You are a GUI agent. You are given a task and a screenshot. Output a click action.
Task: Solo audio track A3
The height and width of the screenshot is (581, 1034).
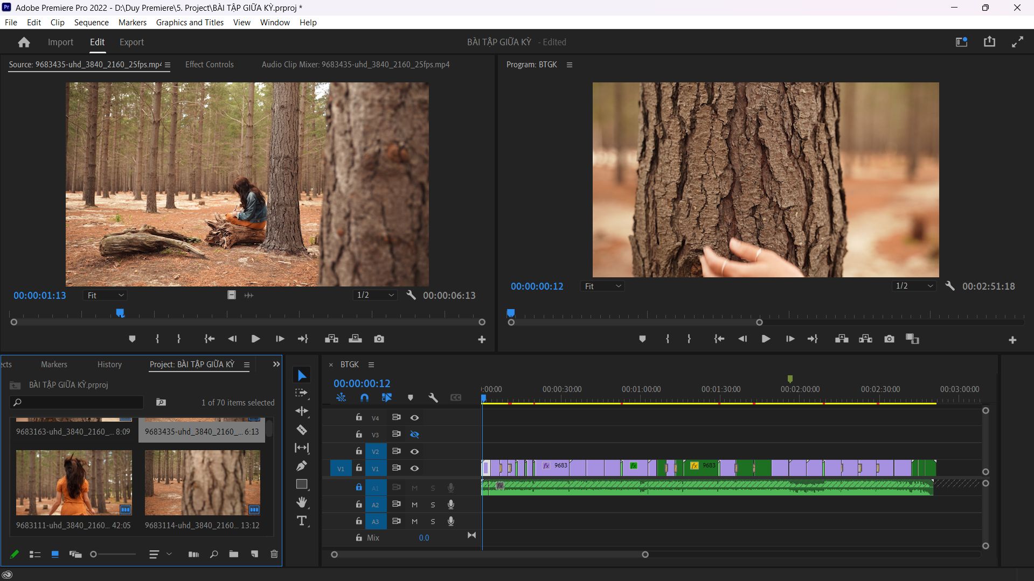pos(433,522)
